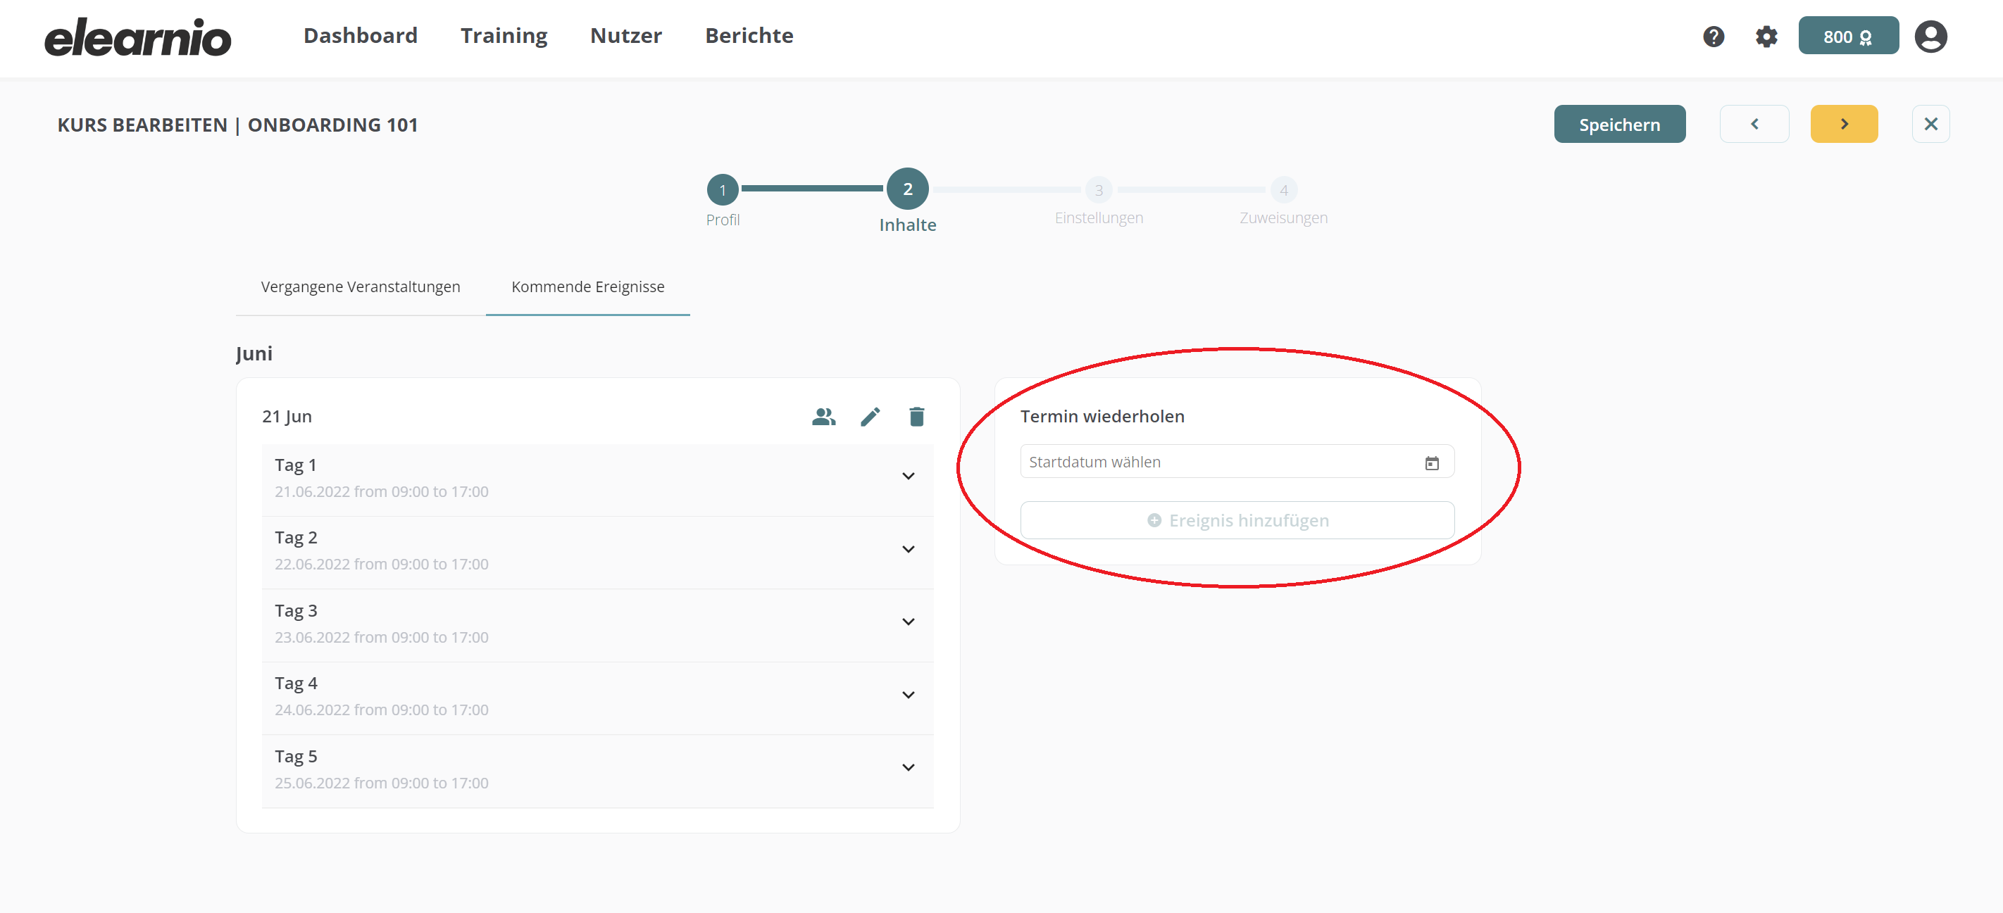Close the course editor with X button
The width and height of the screenshot is (2003, 913).
[x=1930, y=125]
